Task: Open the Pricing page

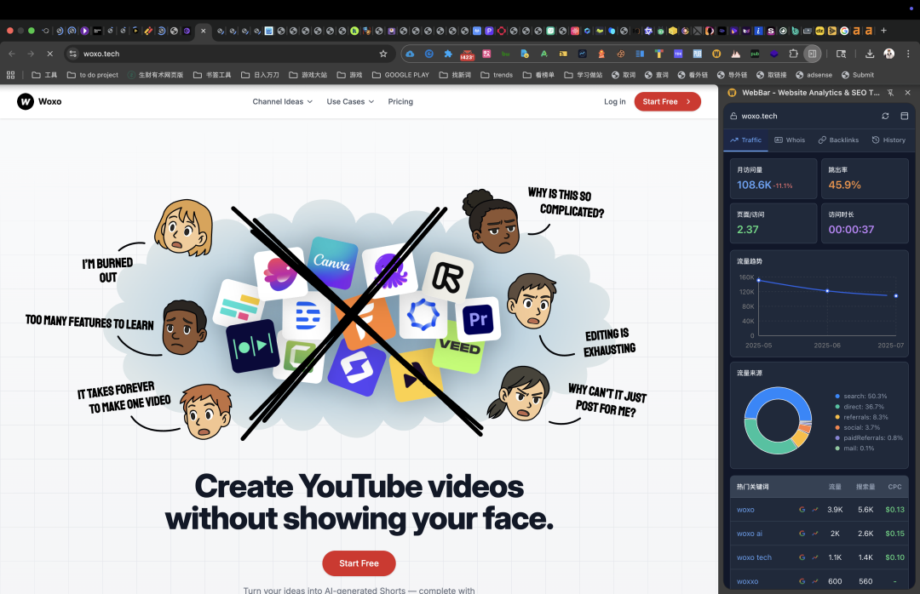Action: 400,101
